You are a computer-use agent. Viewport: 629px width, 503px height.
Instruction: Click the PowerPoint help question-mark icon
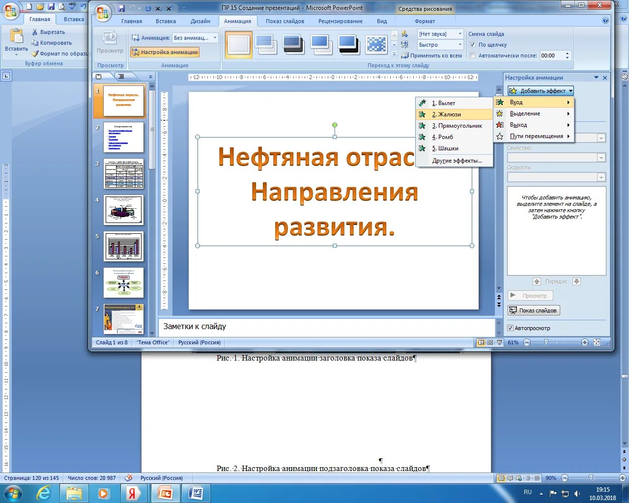pyautogui.click(x=605, y=21)
